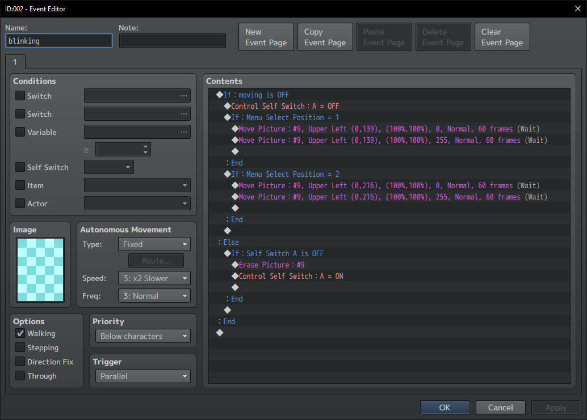Click the empty diamond under Menu Select Position = 1
This screenshot has height=420, width=587.
coord(235,151)
